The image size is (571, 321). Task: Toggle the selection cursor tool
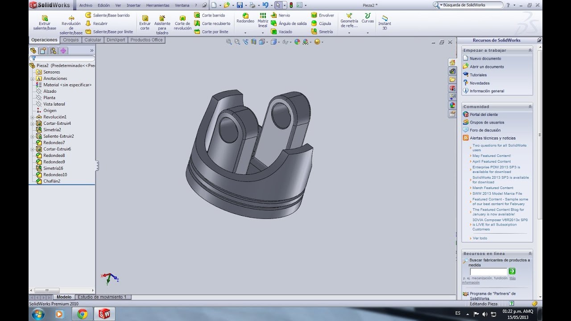click(x=278, y=5)
